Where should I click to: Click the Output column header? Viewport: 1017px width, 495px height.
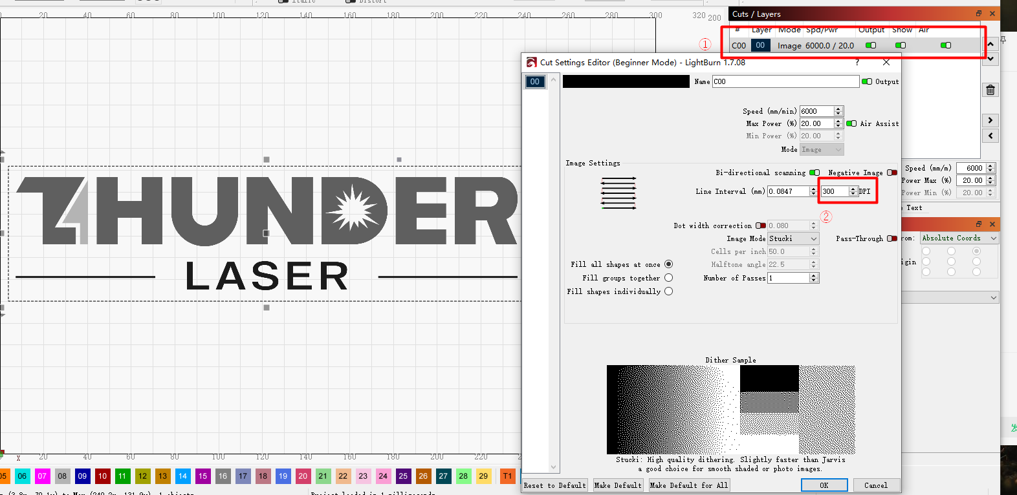(871, 30)
